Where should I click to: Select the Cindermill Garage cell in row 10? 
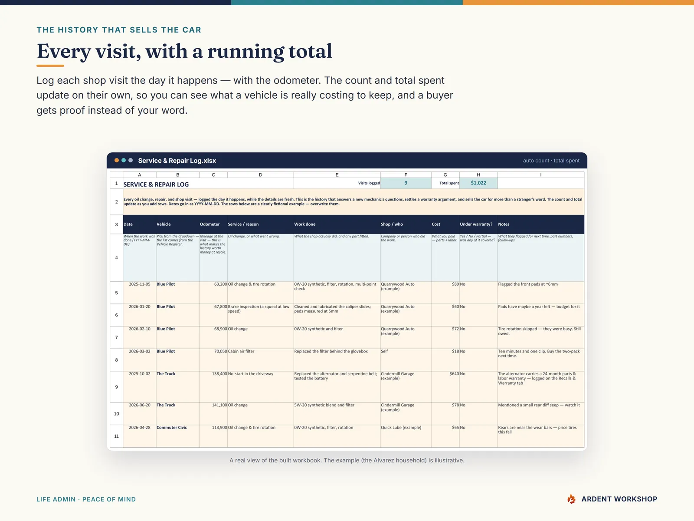[406, 414]
